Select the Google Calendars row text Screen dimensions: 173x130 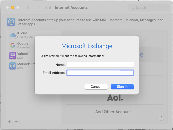coord(24,47)
